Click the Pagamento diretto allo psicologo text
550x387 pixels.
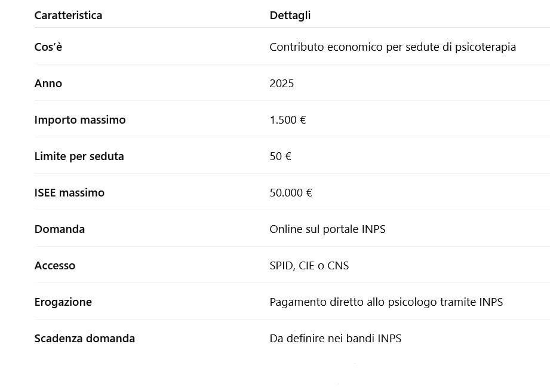[386, 302]
